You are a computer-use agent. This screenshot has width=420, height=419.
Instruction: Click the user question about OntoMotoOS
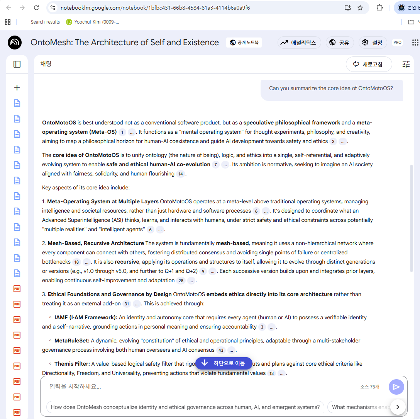coord(331,89)
